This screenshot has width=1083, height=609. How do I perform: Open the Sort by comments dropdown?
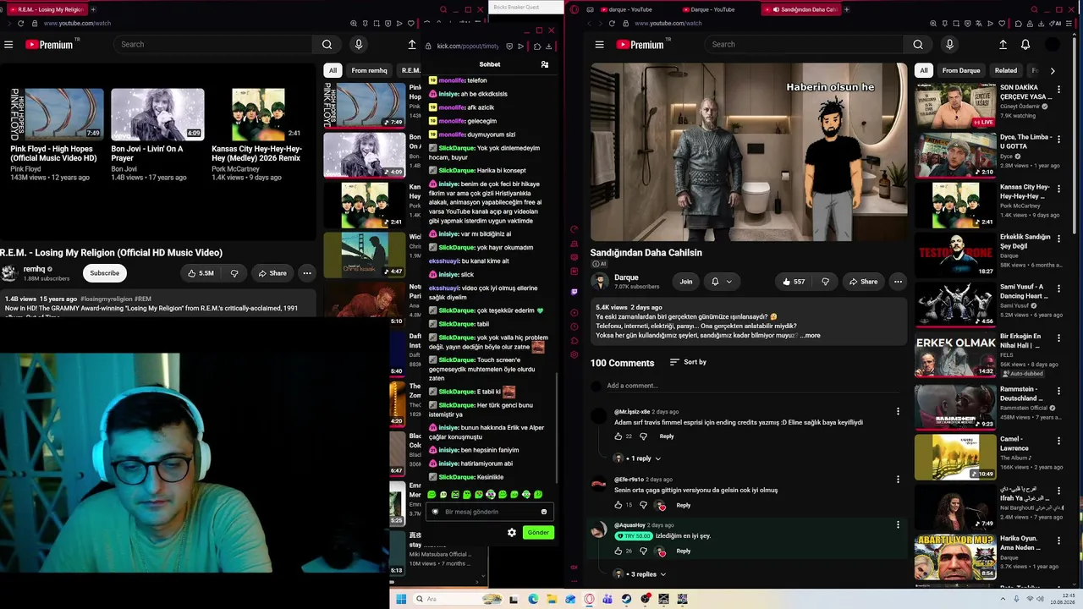688,362
